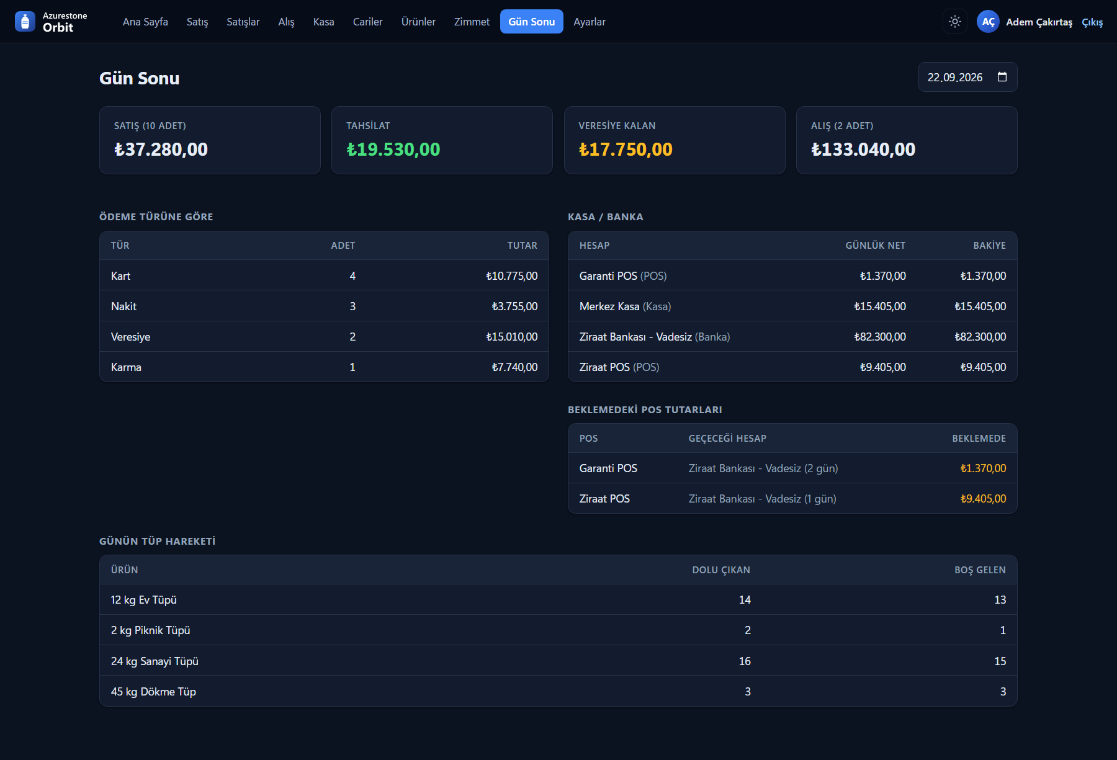Navigate to the Zimmet page

pos(472,22)
